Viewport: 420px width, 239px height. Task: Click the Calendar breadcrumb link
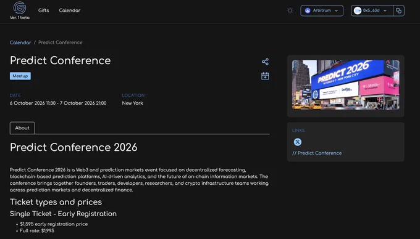pyautogui.click(x=20, y=43)
